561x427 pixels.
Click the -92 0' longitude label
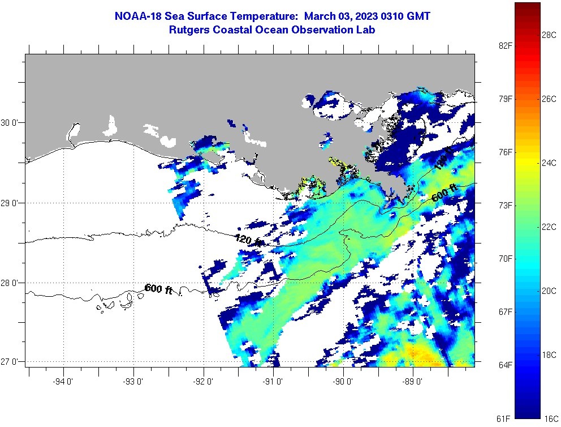(x=203, y=382)
